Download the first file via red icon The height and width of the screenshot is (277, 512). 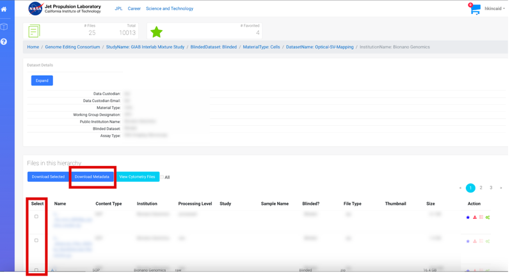click(475, 218)
